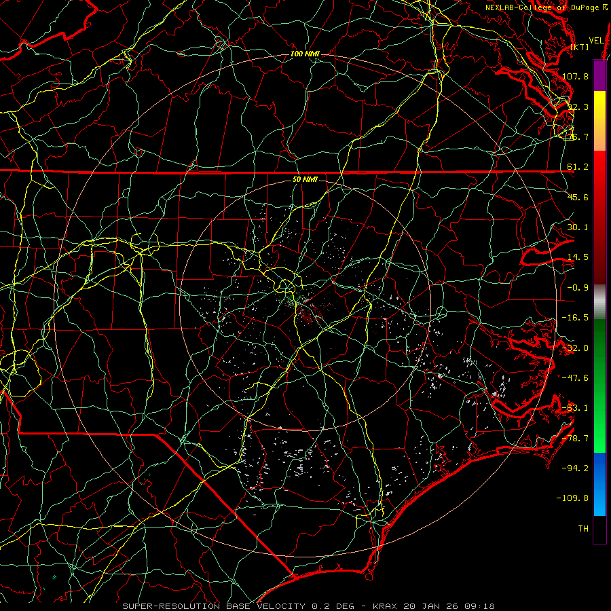The width and height of the screenshot is (611, 611).
Task: Select the 107.8 velocity scale value
Action: coord(575,76)
